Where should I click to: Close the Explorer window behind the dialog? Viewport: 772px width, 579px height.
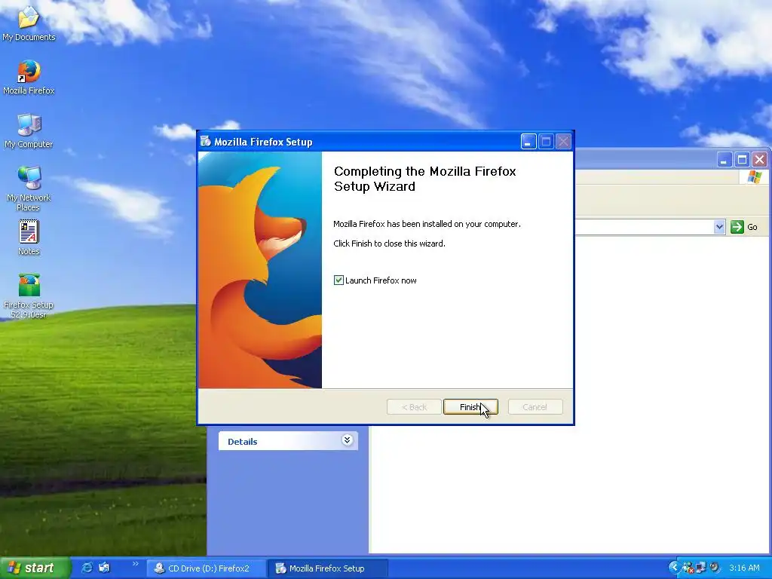(x=760, y=160)
